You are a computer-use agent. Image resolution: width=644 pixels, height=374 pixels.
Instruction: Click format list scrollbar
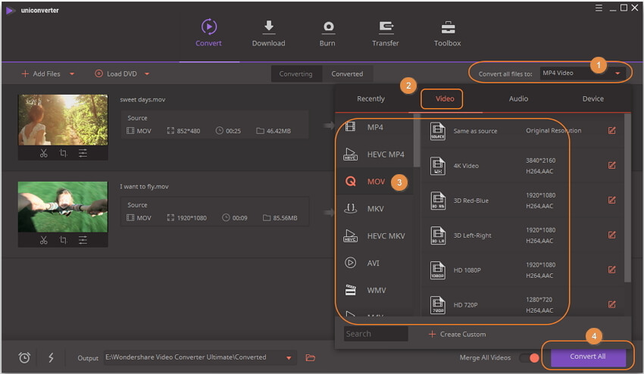417,140
